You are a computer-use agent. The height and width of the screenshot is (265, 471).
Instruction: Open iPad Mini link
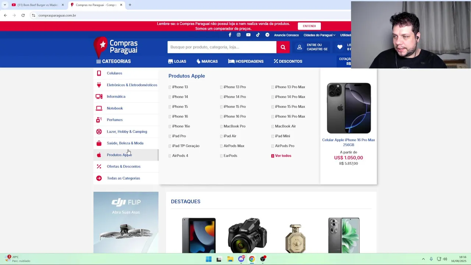pyautogui.click(x=282, y=136)
